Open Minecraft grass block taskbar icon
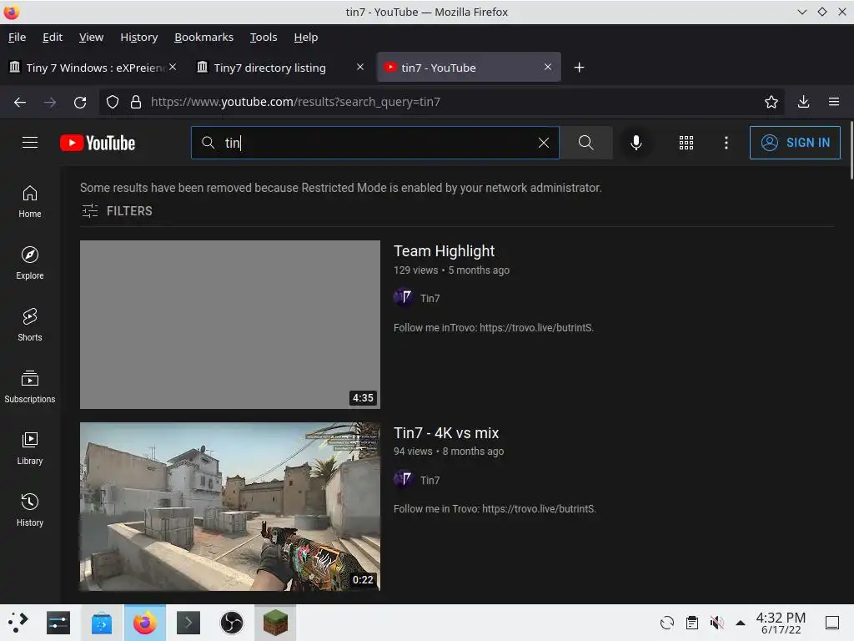The height and width of the screenshot is (641, 854). click(275, 623)
